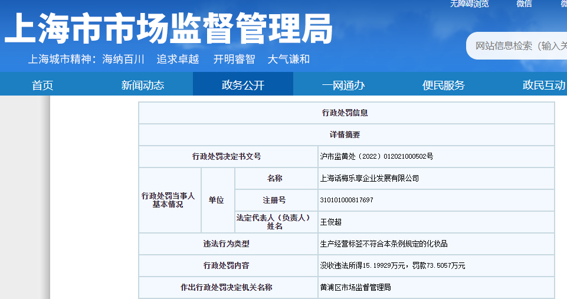This screenshot has height=299, width=567.
Task: Select document number 沪市监黄处〔2022〕012021000502号
Action: click(x=376, y=156)
